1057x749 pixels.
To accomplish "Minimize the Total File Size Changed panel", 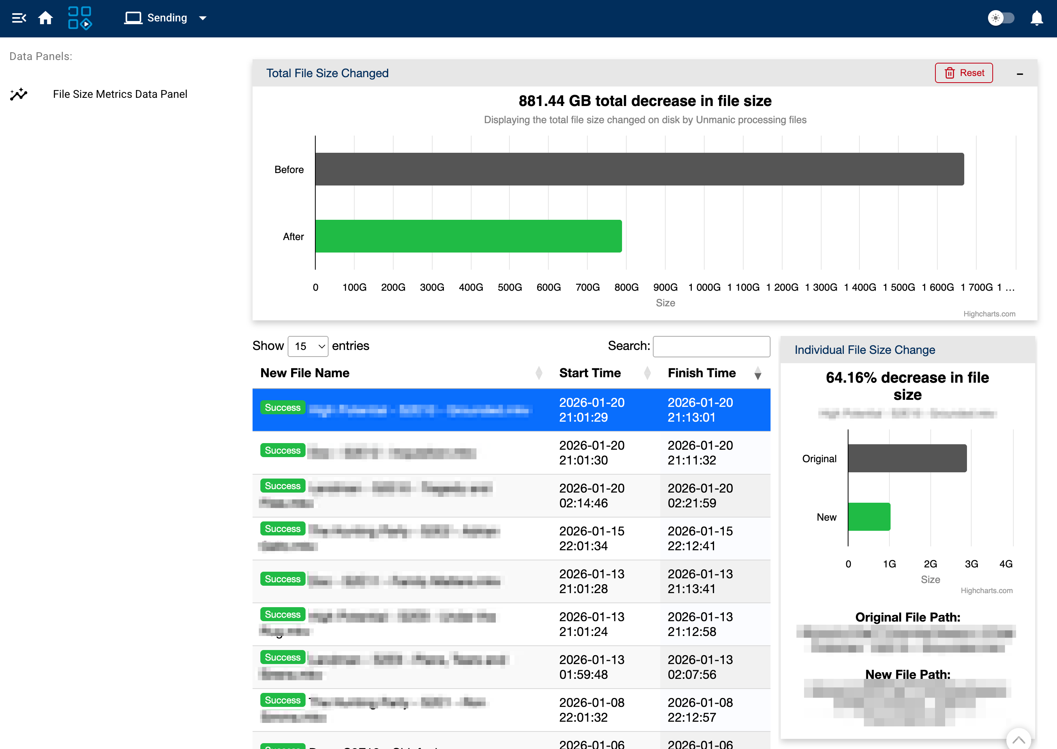I will coord(1020,74).
